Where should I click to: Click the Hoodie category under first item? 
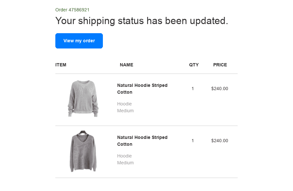[124, 104]
